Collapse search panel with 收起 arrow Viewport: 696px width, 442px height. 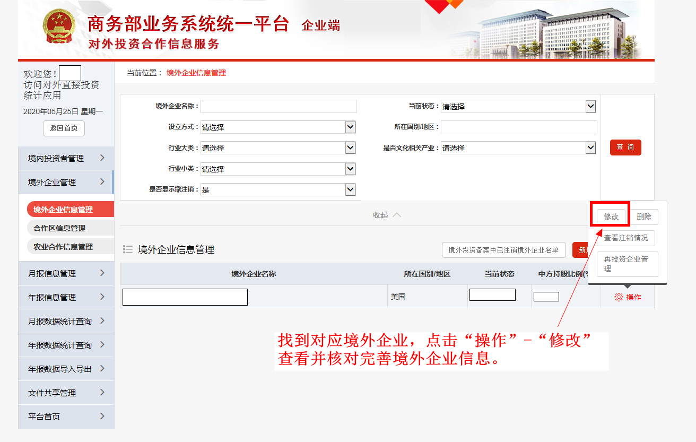[x=387, y=215]
